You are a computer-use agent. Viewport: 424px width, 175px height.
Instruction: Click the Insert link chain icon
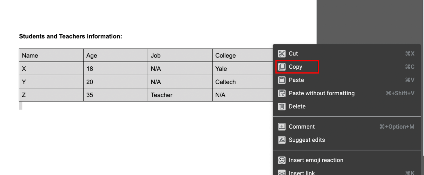(x=282, y=173)
